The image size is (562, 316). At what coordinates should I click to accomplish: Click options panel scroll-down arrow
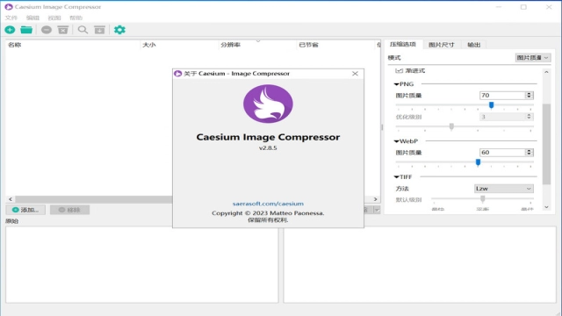click(x=546, y=207)
